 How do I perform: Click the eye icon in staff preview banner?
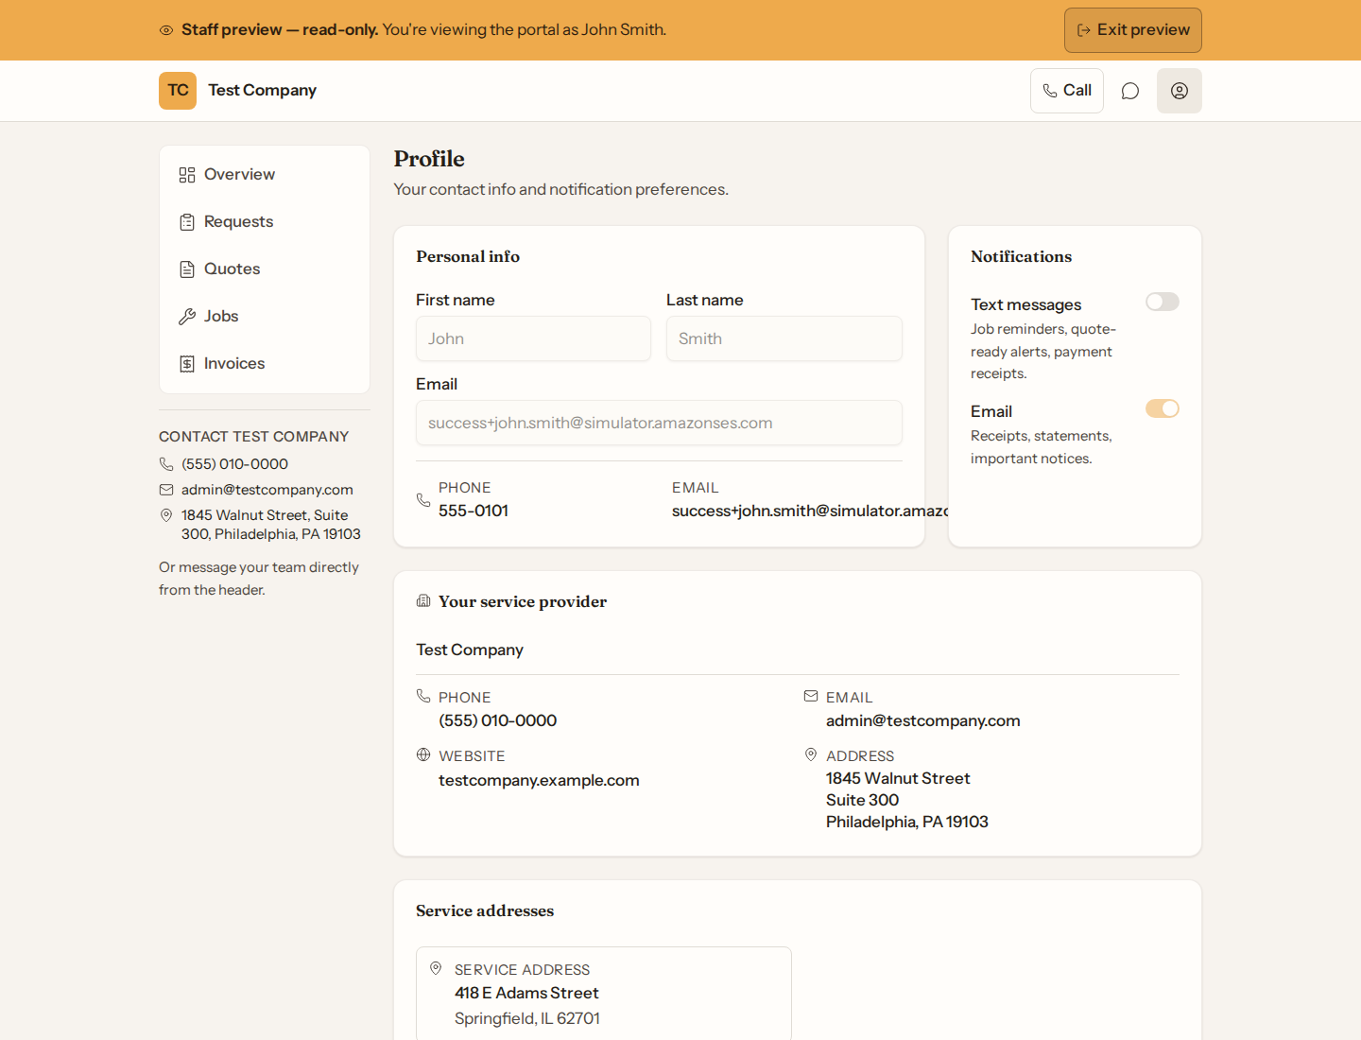pyautogui.click(x=166, y=30)
